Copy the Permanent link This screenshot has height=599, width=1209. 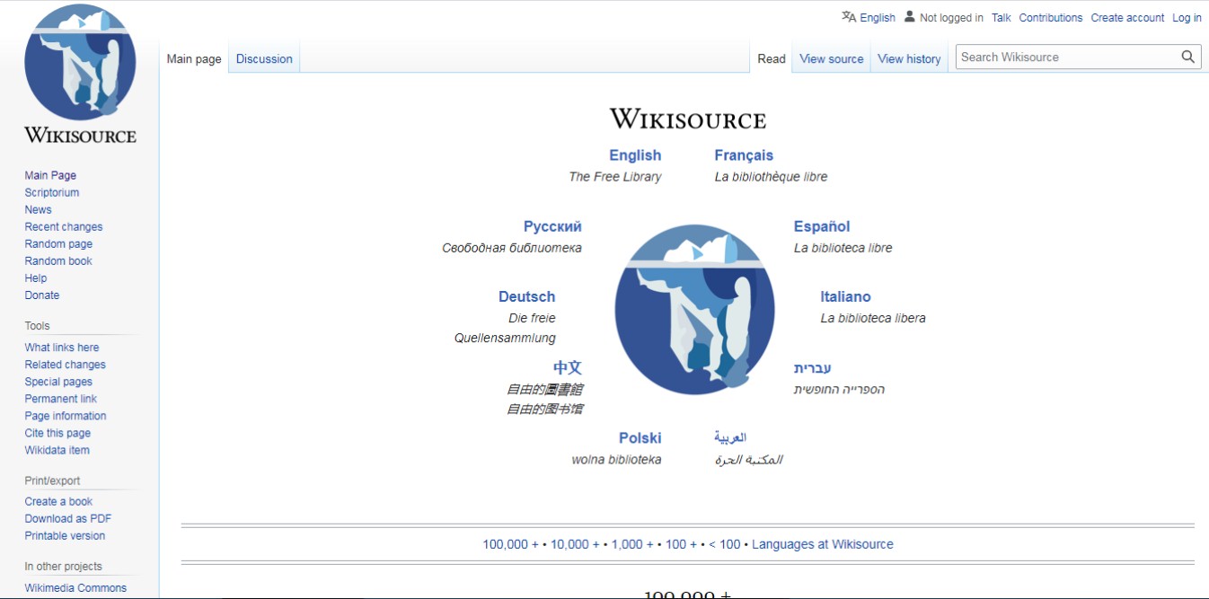tap(60, 399)
